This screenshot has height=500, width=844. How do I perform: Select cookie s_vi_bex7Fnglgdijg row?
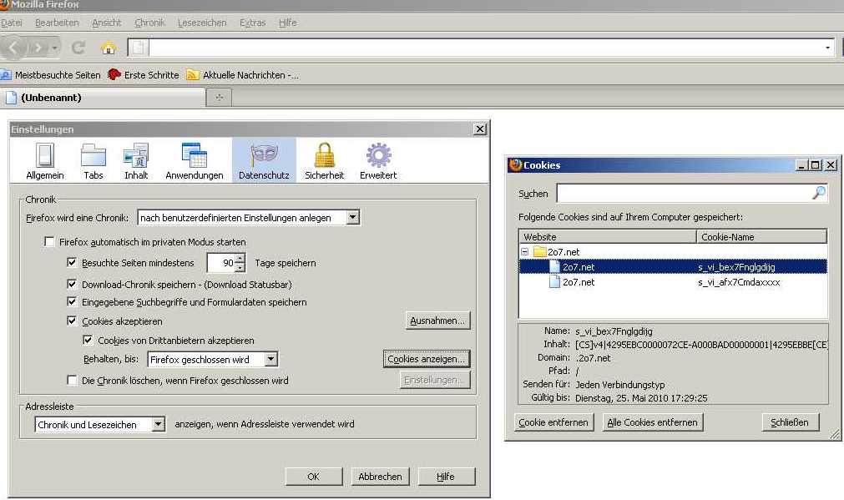tap(673, 266)
